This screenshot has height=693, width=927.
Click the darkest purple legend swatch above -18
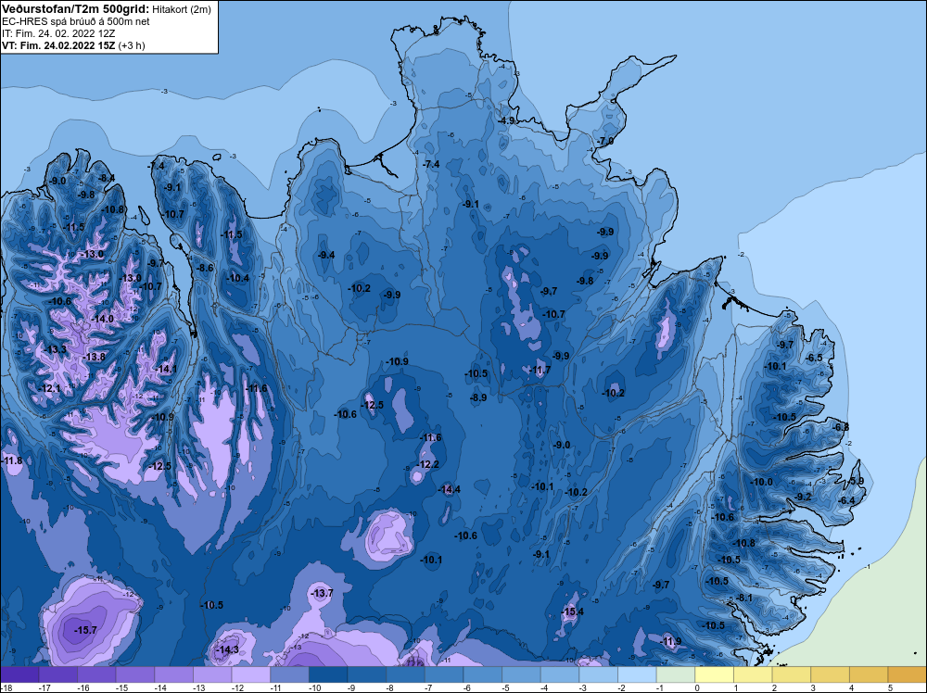pos(19,674)
